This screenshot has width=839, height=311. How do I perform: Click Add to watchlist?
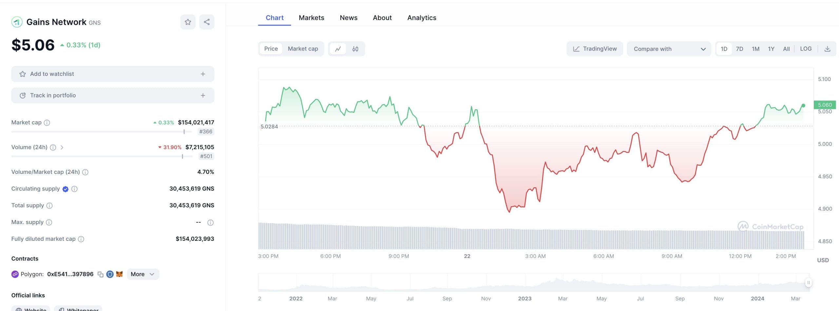click(x=112, y=74)
